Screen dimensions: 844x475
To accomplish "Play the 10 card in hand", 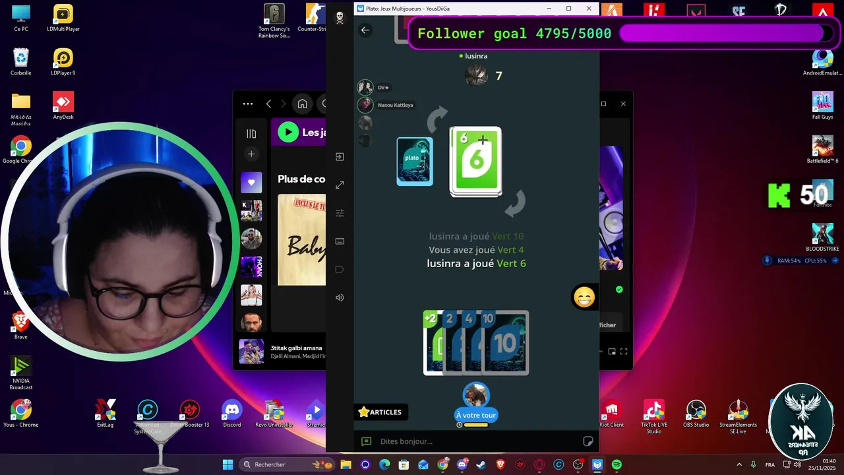I will [x=505, y=342].
